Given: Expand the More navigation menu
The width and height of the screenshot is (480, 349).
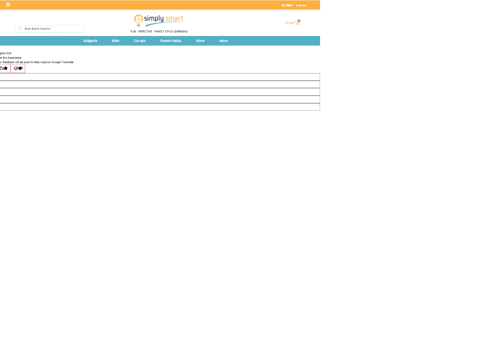Looking at the screenshot, I should point(223,41).
